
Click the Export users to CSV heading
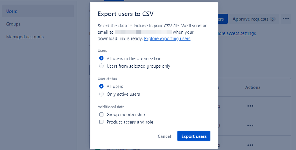(126, 14)
